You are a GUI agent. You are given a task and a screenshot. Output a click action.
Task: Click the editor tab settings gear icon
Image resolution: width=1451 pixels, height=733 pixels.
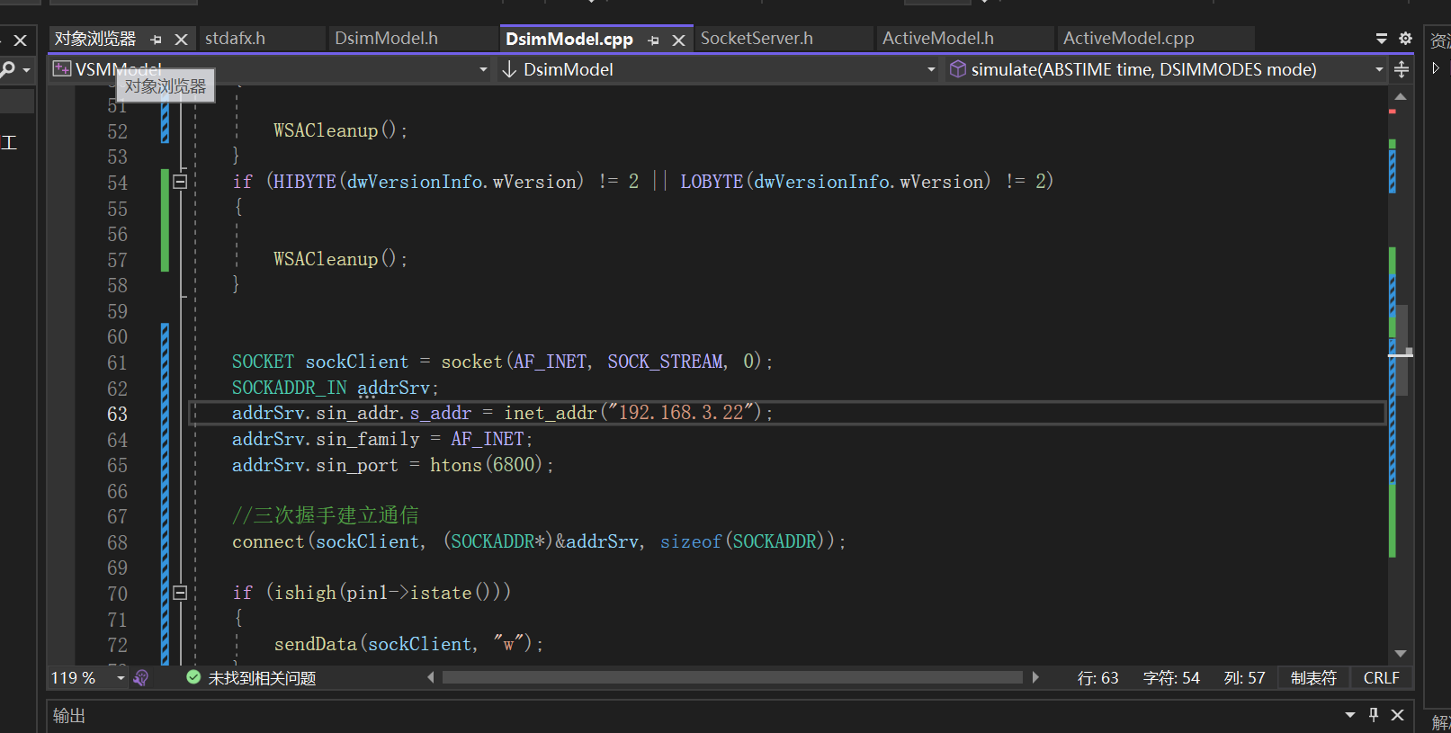click(x=1405, y=39)
